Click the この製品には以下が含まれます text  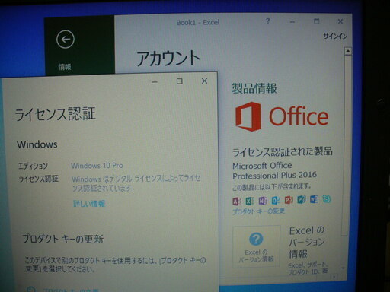[271, 187]
